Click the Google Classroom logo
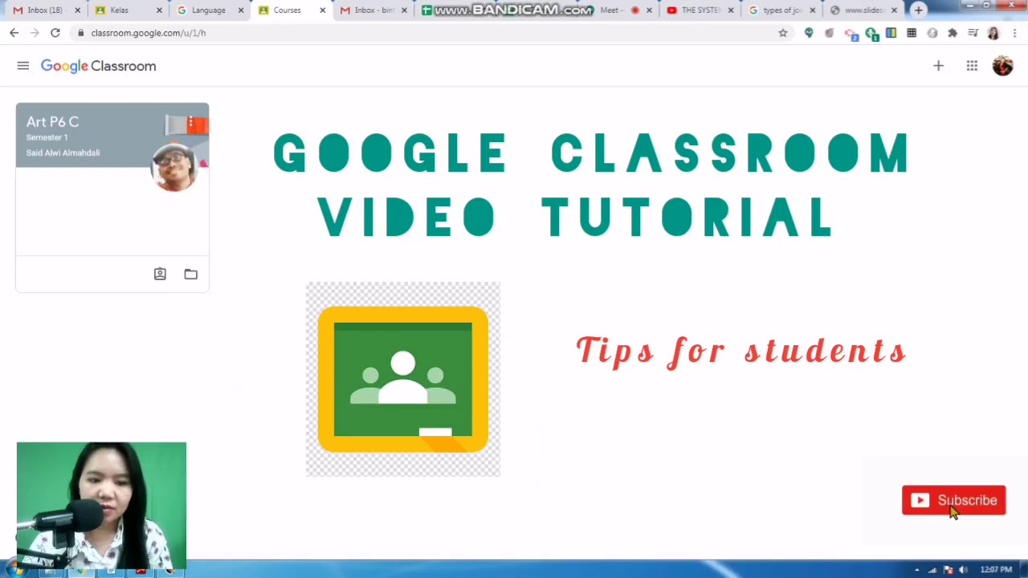This screenshot has height=578, width=1028. click(98, 66)
